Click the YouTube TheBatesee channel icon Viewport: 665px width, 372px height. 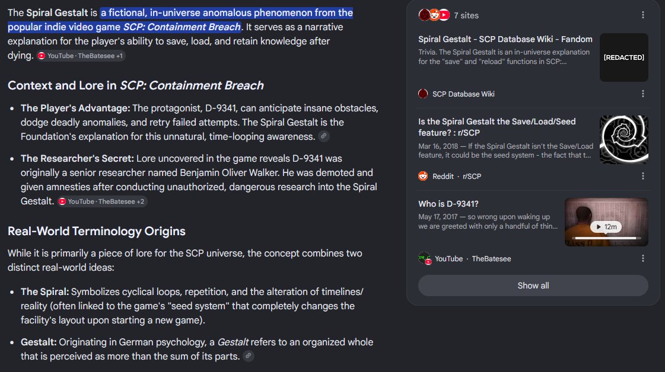[424, 258]
